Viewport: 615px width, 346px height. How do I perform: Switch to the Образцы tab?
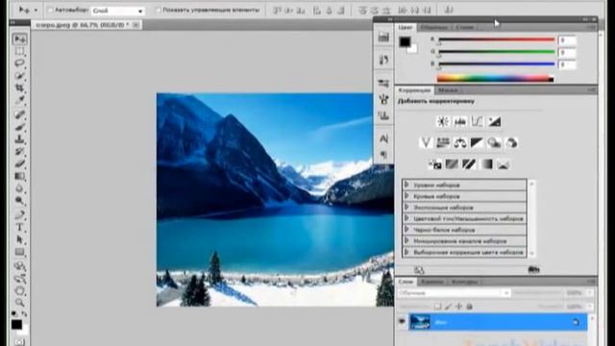point(434,27)
